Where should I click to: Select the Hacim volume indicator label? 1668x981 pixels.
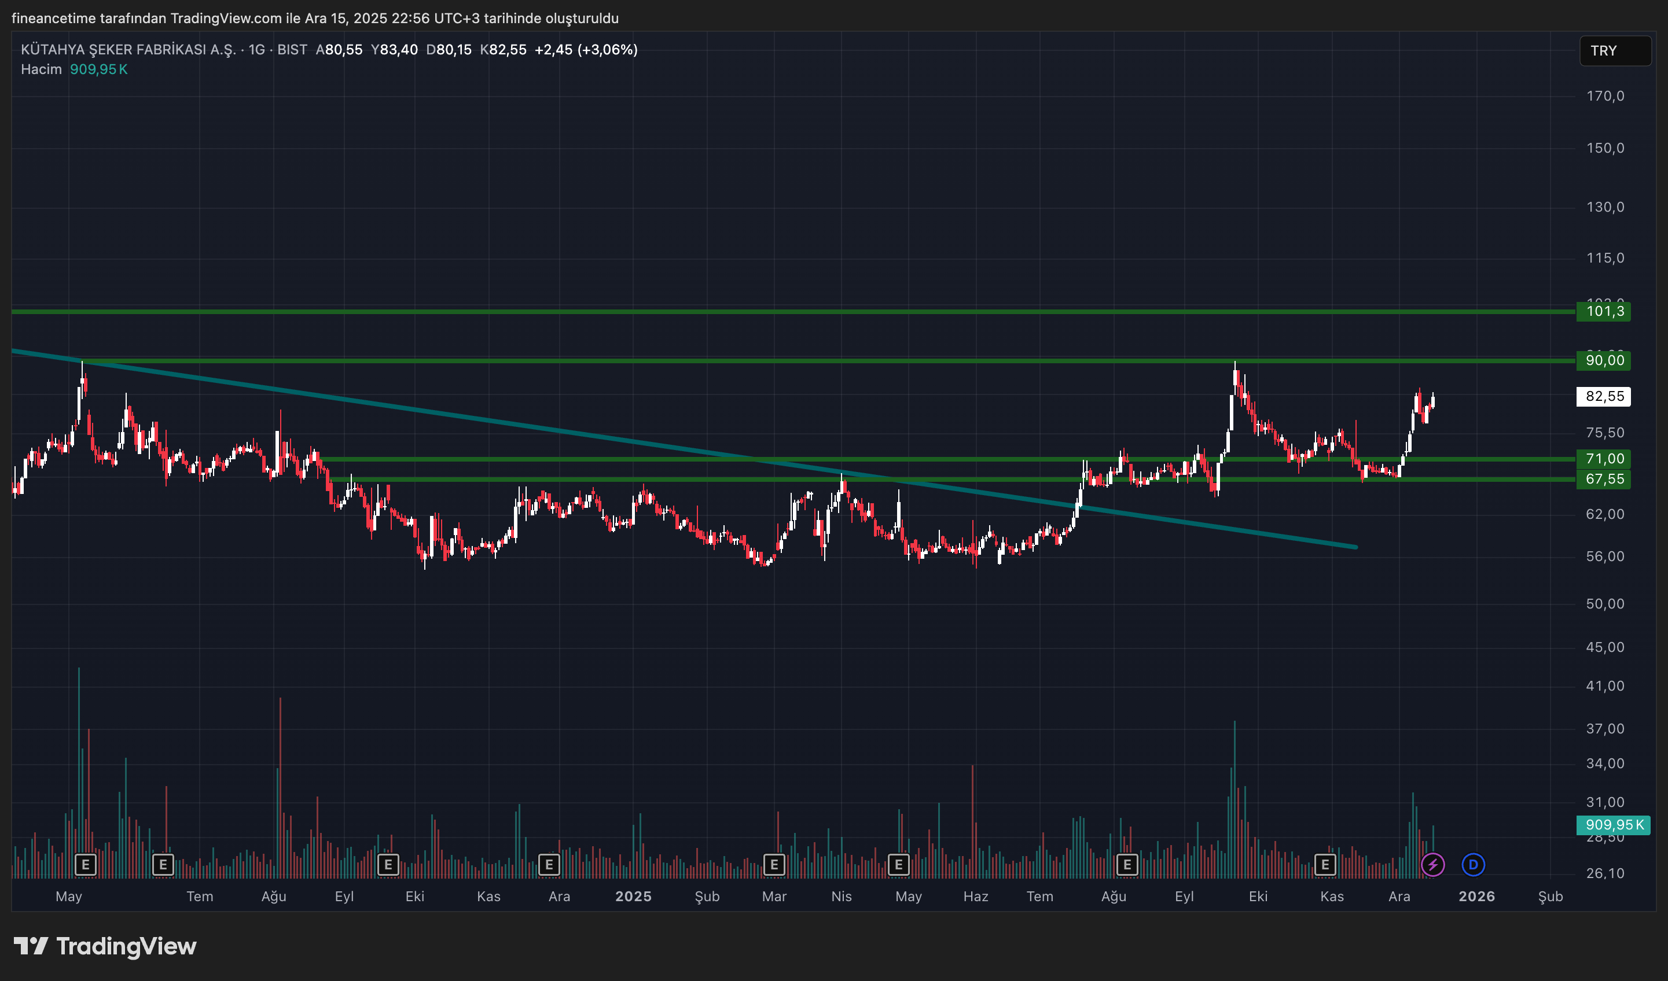point(41,69)
